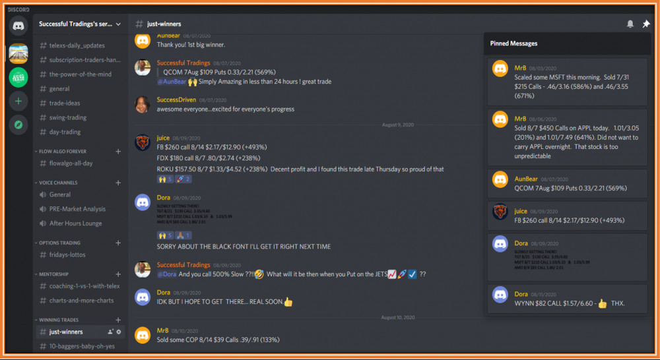The width and height of the screenshot is (660, 360).
Task: Toggle raised-hands reaction on juice's message
Action: pyautogui.click(x=164, y=179)
